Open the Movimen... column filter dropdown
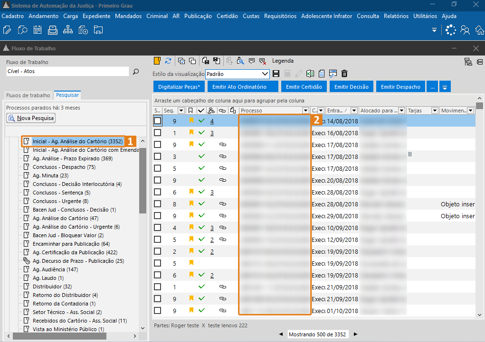 [x=471, y=111]
